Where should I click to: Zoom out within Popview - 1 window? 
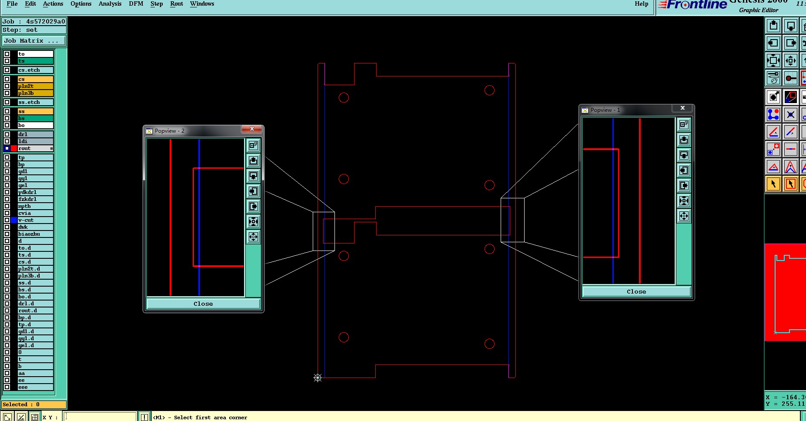(x=684, y=216)
